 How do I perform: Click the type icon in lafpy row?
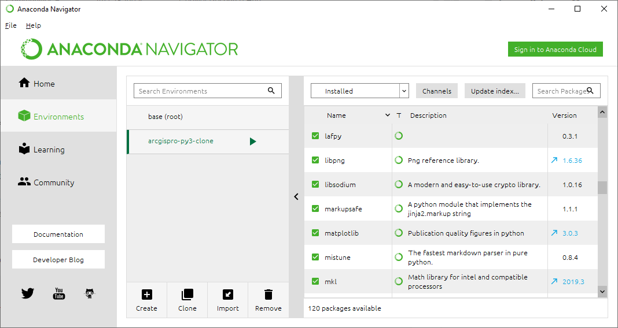coord(399,136)
